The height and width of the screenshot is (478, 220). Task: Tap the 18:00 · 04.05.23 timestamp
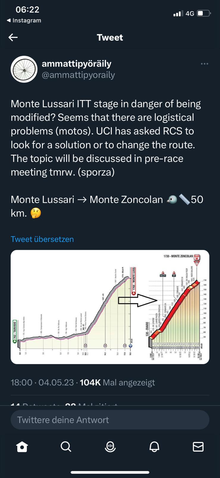click(x=42, y=382)
